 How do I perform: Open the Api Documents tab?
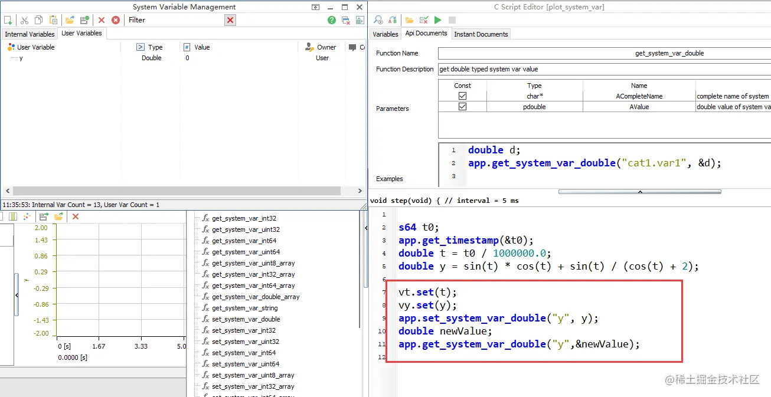coord(426,34)
